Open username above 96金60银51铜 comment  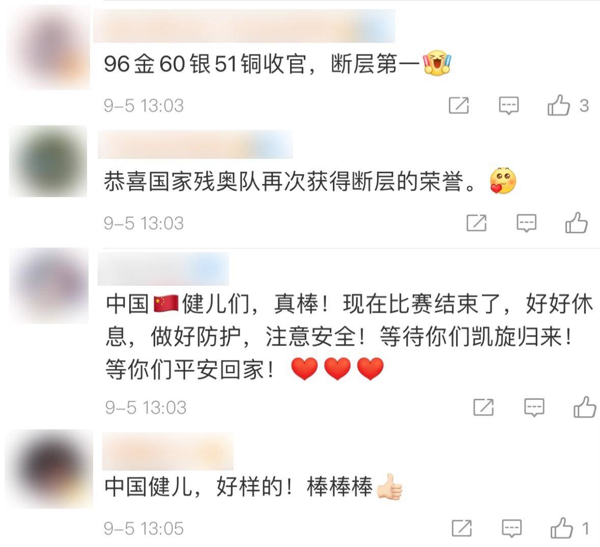point(244,26)
